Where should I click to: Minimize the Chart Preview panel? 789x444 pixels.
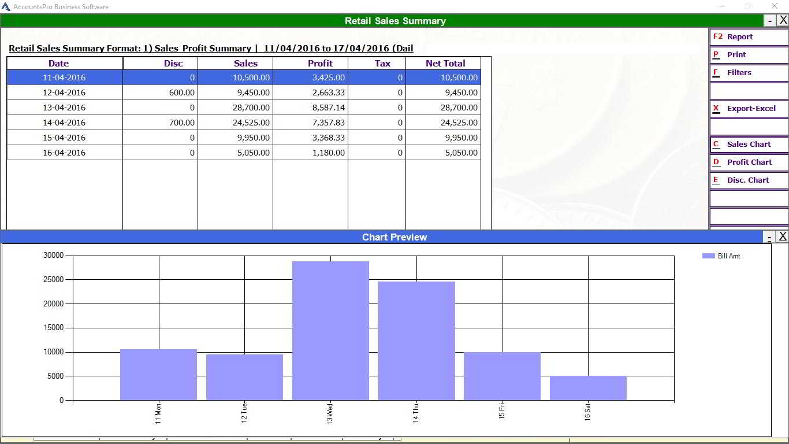coord(769,237)
